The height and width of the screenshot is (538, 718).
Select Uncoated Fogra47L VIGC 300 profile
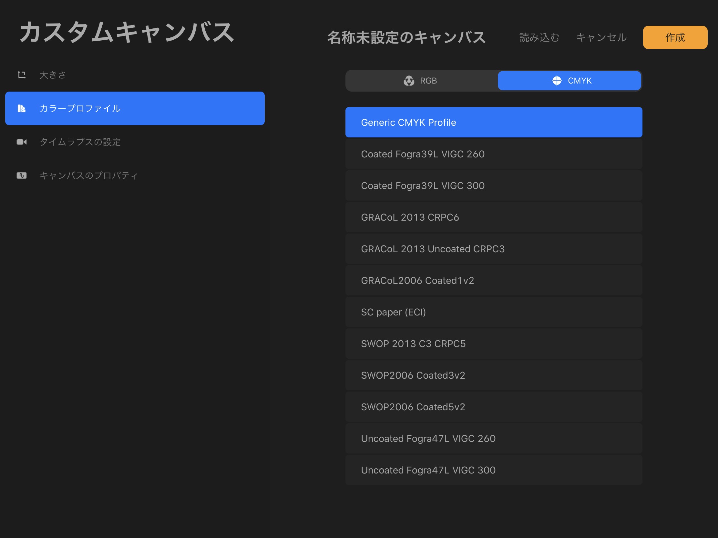pos(494,470)
